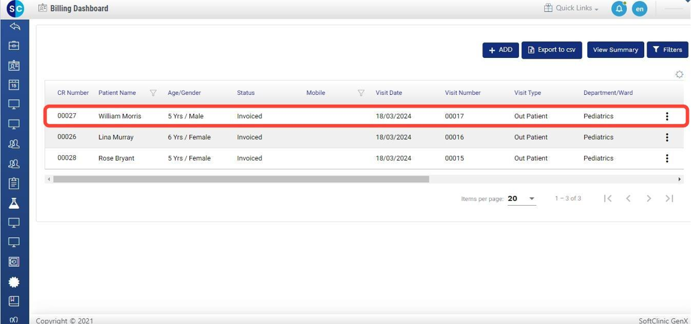691x324 pixels.
Task: Open the calendar icon in sidebar
Action: tap(14, 85)
